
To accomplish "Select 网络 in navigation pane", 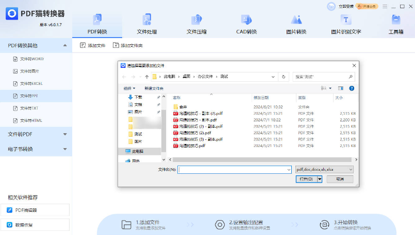I will 136,160.
